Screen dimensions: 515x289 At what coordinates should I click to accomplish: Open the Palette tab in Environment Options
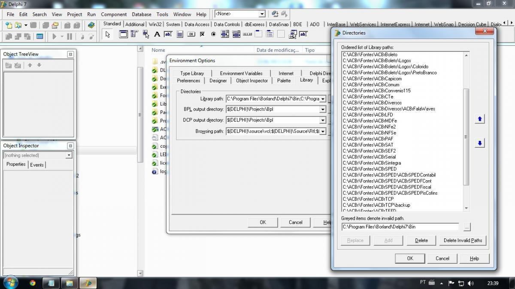point(284,80)
